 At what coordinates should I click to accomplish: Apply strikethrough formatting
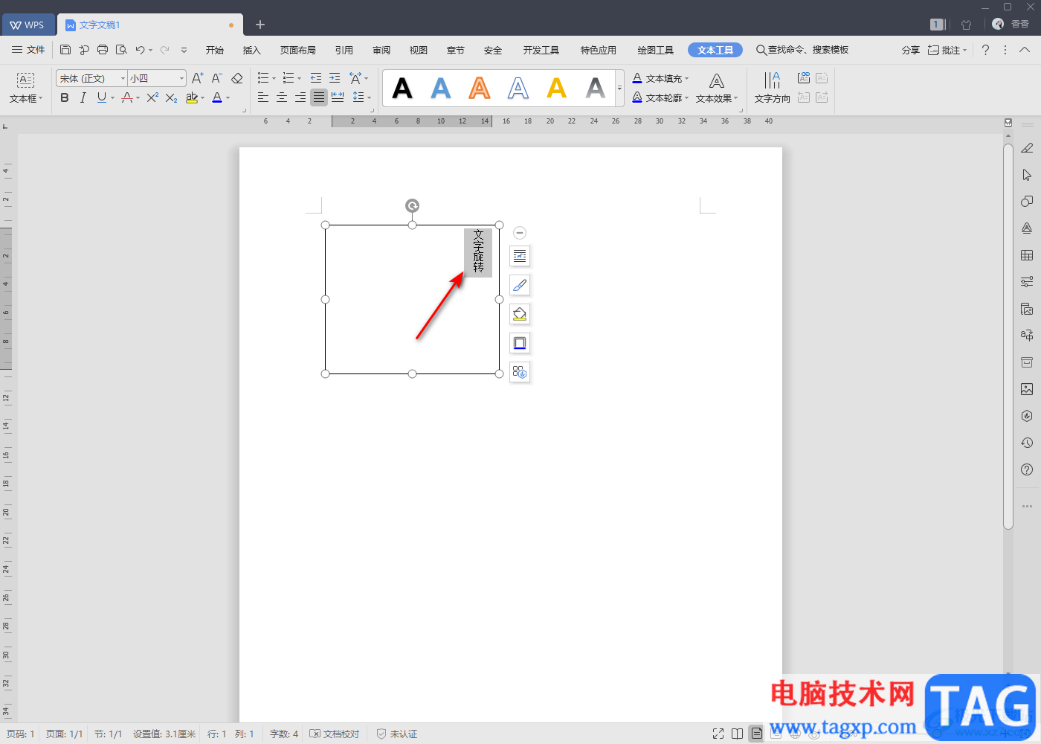[x=127, y=97]
